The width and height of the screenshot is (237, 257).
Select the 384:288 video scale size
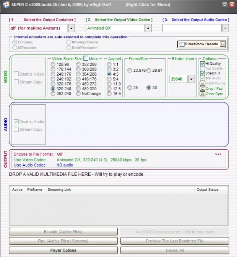point(78,74)
